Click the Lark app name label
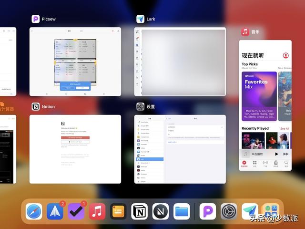The height and width of the screenshot is (229, 305). [x=151, y=19]
